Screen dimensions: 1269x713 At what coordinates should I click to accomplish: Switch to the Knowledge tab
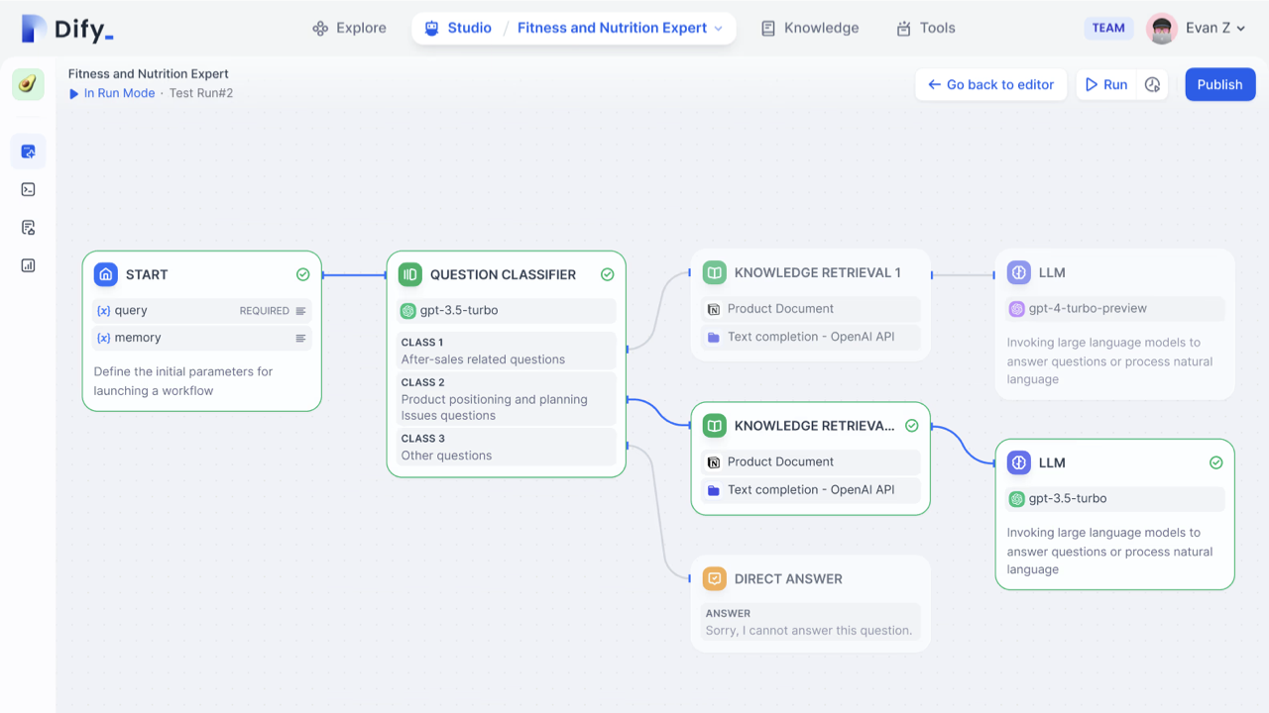[x=810, y=29]
